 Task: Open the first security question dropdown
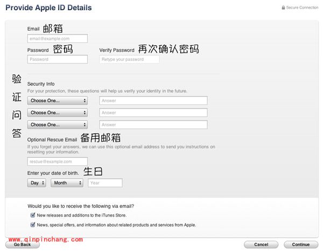pyautogui.click(x=58, y=101)
